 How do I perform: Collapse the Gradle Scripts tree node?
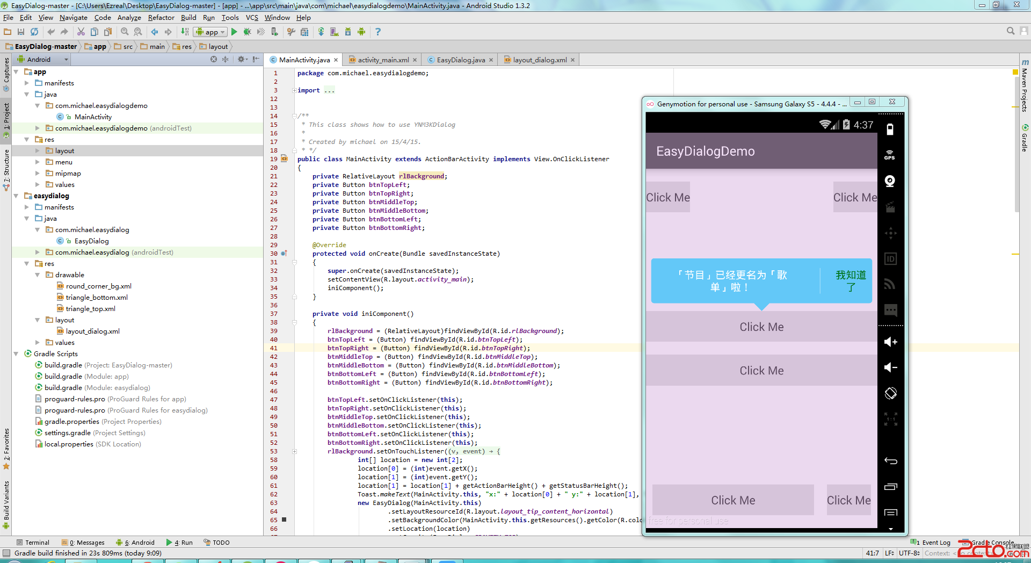point(16,353)
